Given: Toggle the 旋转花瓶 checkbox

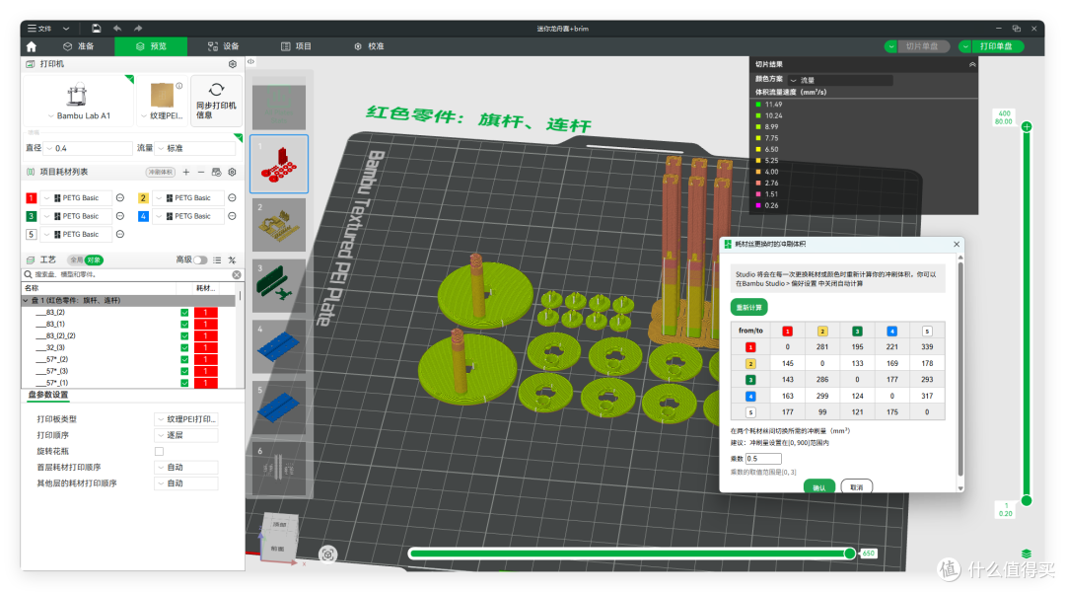Looking at the screenshot, I should point(159,451).
